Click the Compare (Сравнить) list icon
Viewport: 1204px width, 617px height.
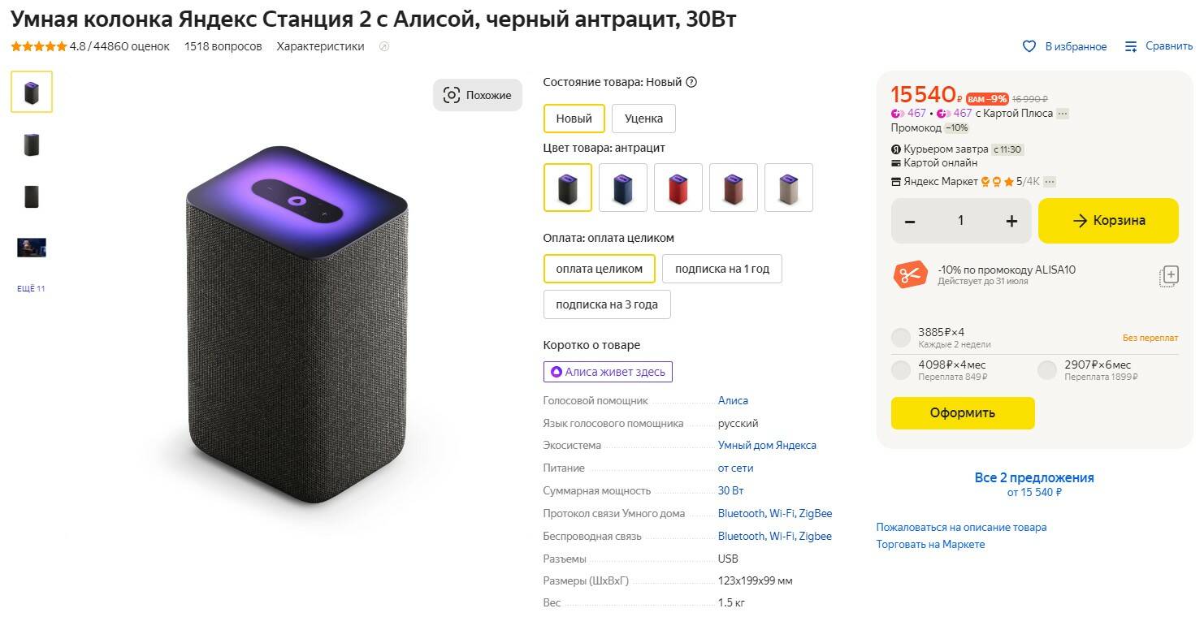pyautogui.click(x=1131, y=46)
